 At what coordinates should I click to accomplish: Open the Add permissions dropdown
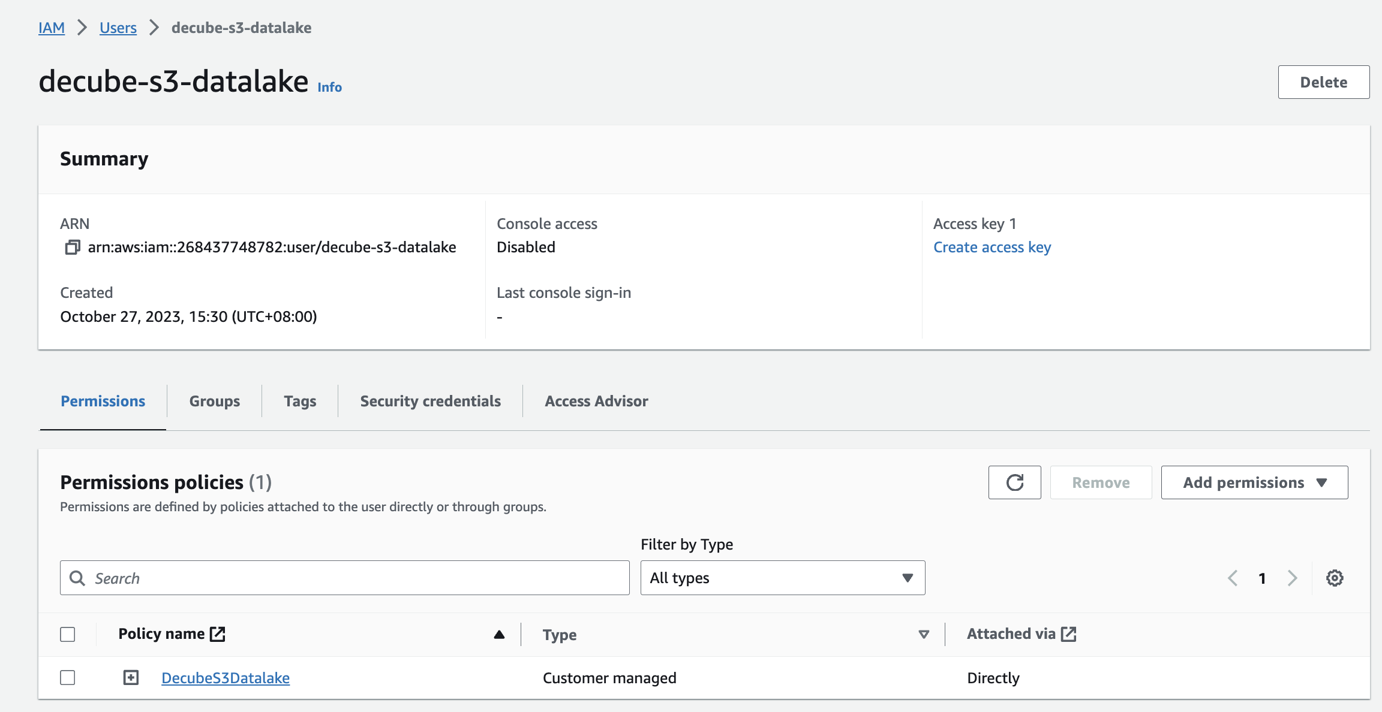1254,482
